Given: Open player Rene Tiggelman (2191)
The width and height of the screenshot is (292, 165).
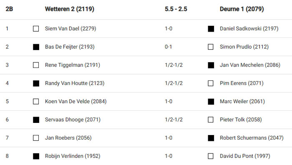Looking at the screenshot, I should coord(73,65).
